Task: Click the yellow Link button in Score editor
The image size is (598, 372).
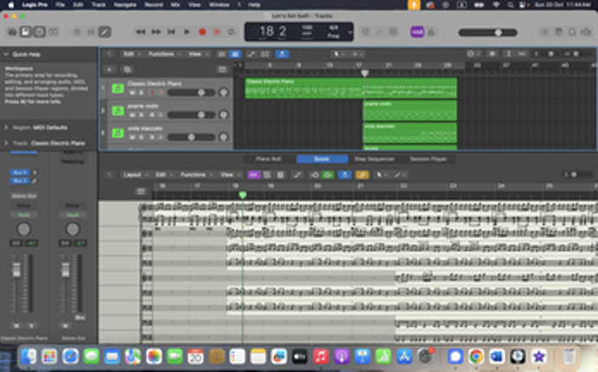Action: (362, 175)
